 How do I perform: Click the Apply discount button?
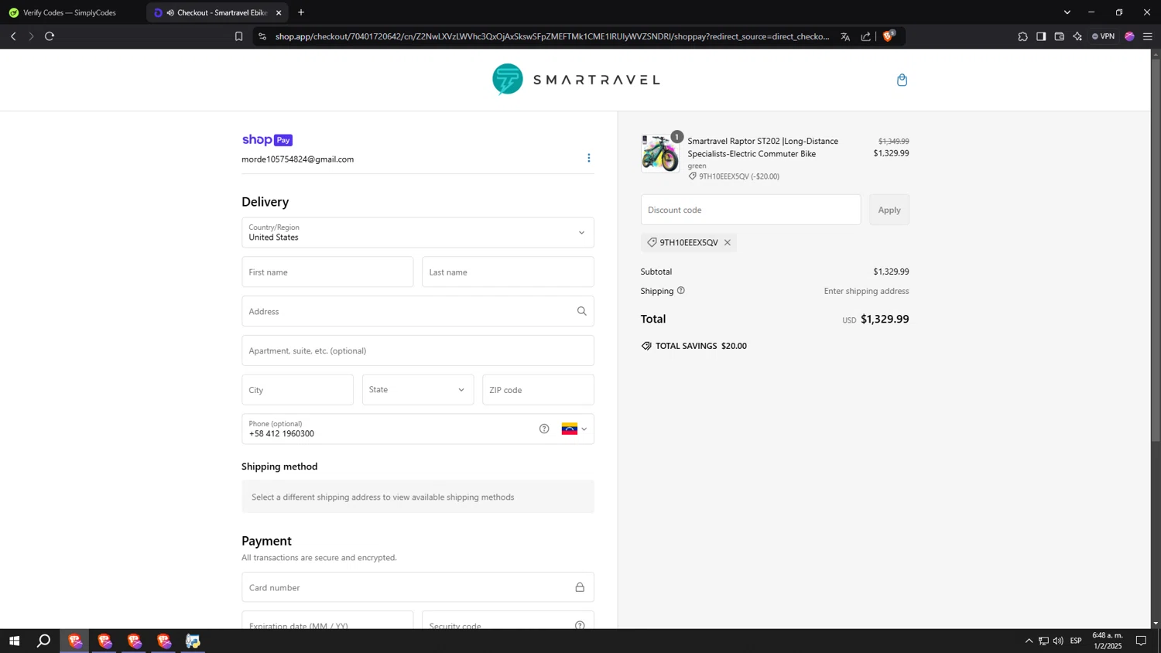889,210
